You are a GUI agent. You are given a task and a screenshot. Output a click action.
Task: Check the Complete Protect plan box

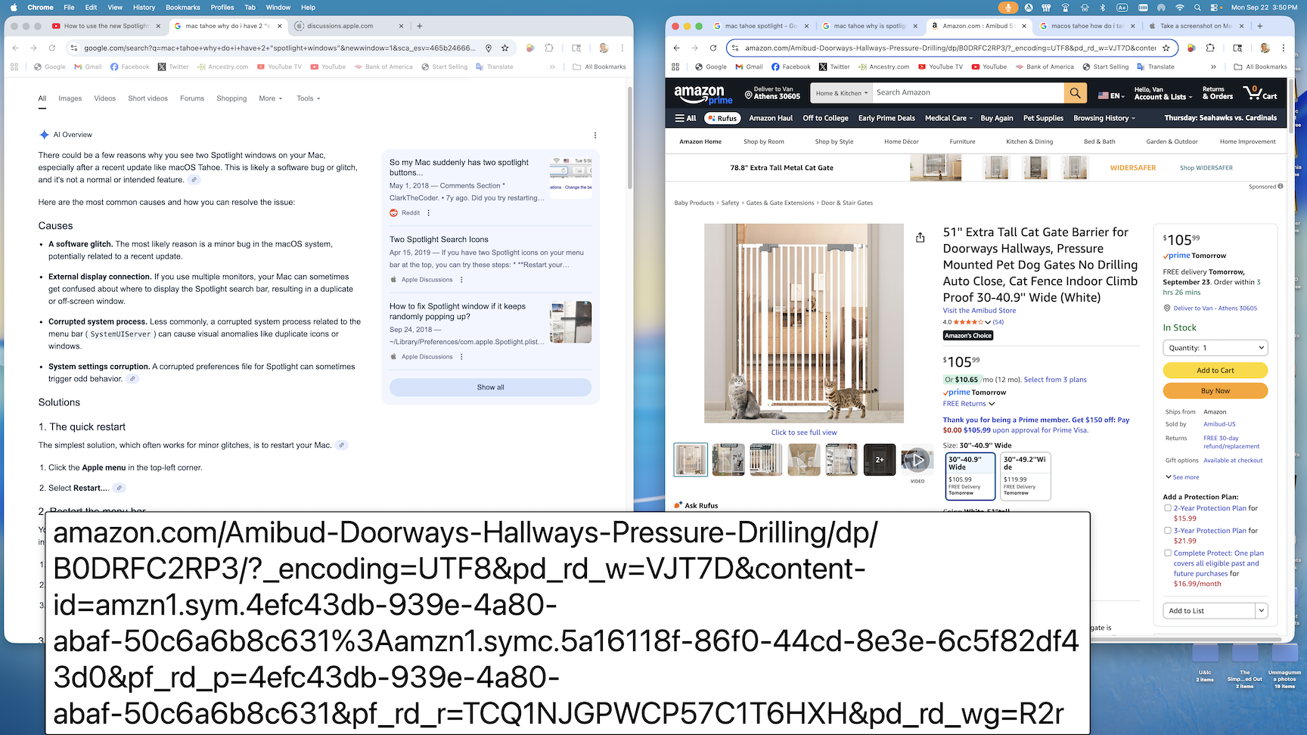click(1168, 554)
